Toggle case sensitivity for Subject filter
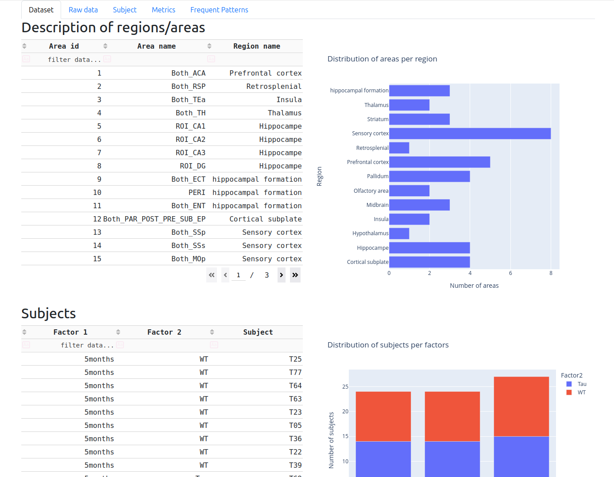Image resolution: width=614 pixels, height=477 pixels. pyautogui.click(x=214, y=345)
